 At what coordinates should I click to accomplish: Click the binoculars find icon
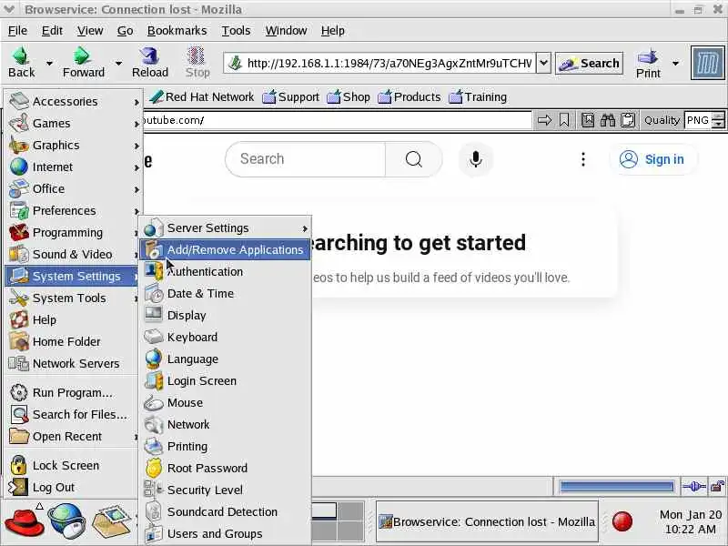pyautogui.click(x=607, y=120)
